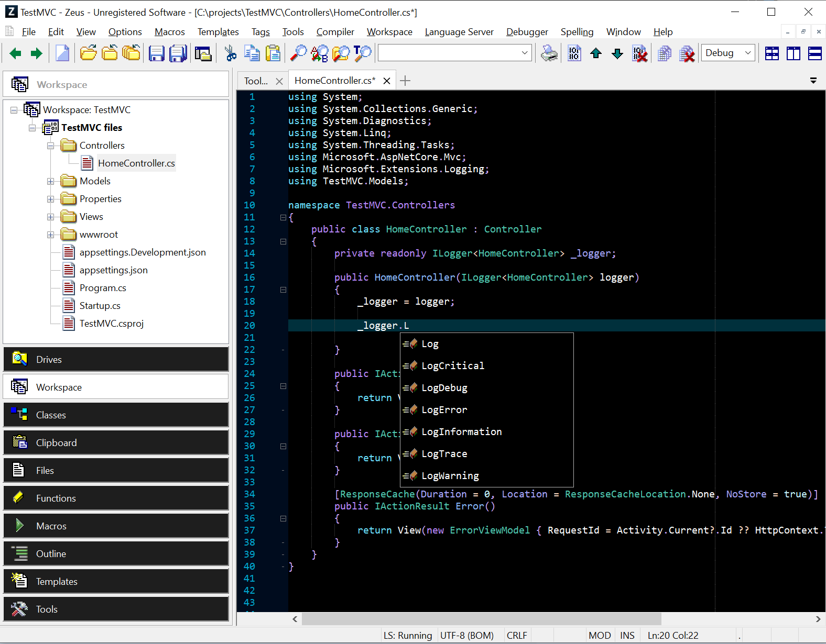Collapse the TestMVC files node
This screenshot has height=644, width=826.
32,128
